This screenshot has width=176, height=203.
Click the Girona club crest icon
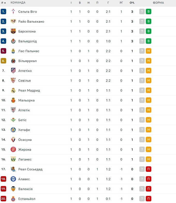point(13,150)
